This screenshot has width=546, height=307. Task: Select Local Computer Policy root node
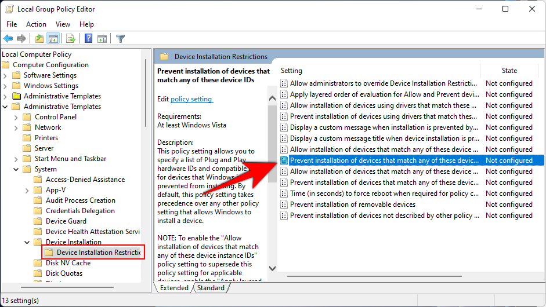pyautogui.click(x=37, y=54)
